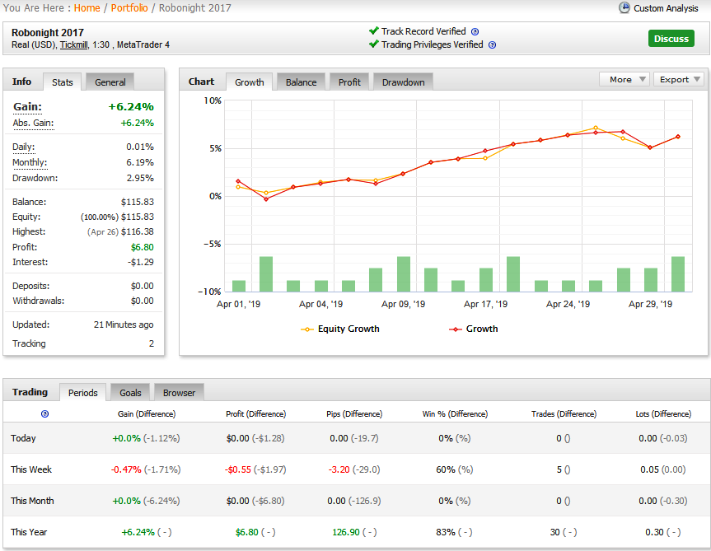The width and height of the screenshot is (711, 551).
Task: Select the Growth chart tab
Action: (250, 82)
